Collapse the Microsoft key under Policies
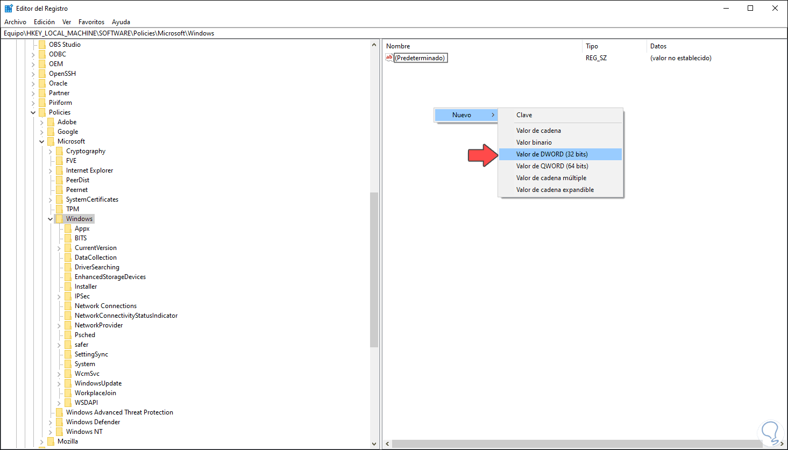 [x=42, y=141]
